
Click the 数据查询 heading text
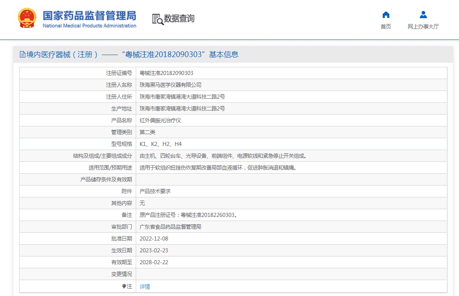pyautogui.click(x=179, y=18)
